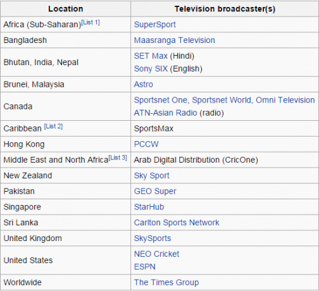
Task: Click Middle East and North Africa text
Action: click(x=56, y=160)
